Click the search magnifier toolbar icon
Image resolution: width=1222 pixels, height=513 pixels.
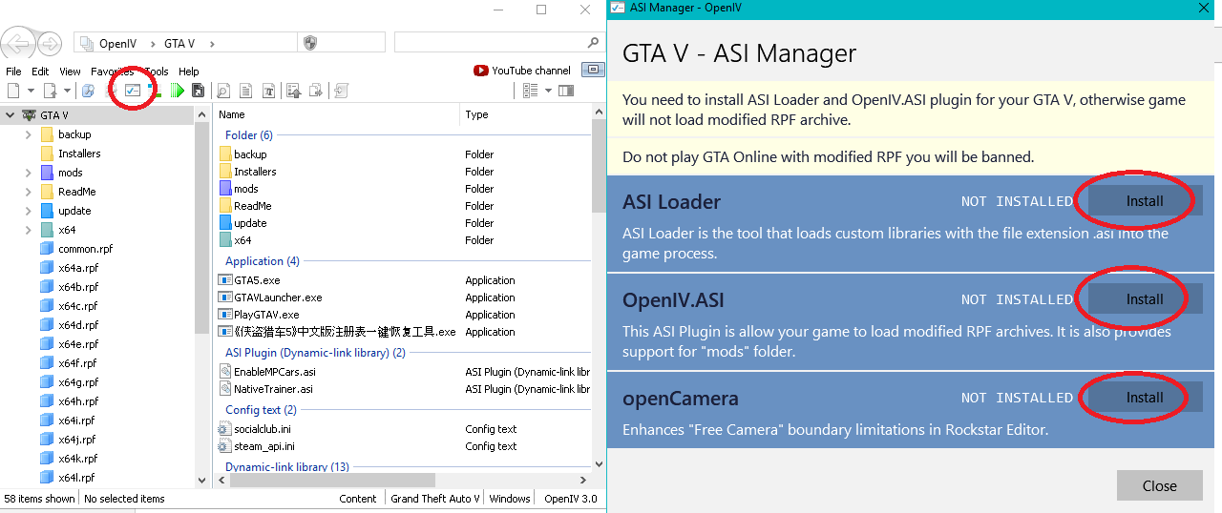[x=222, y=91]
